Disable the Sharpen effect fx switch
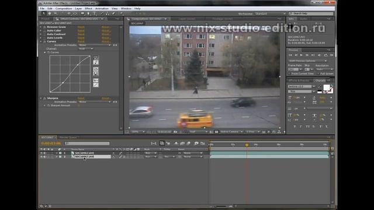This screenshot has width=374, height=210. click(x=44, y=98)
